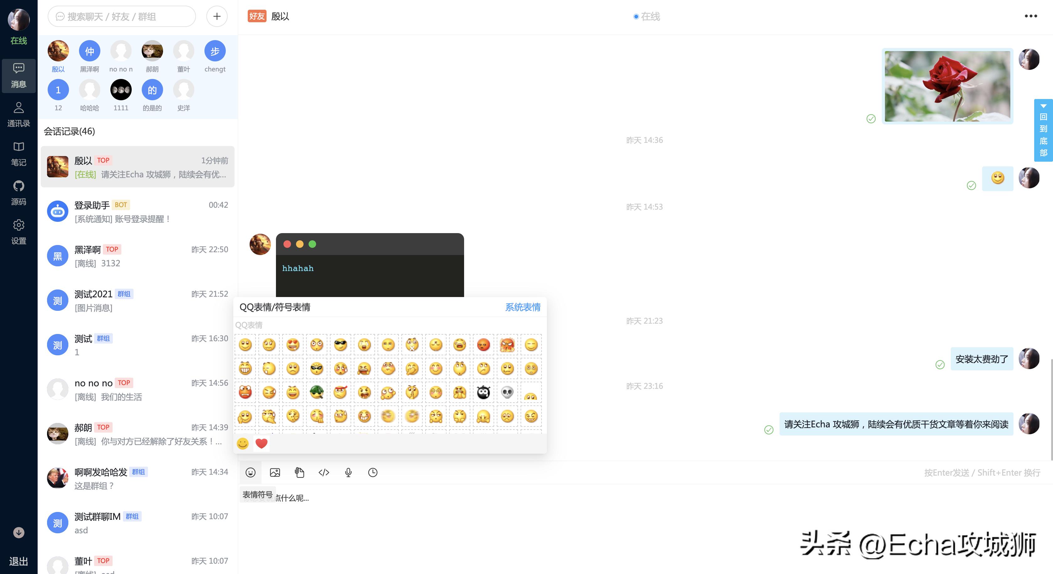Click the microphone voice message icon
The width and height of the screenshot is (1053, 574).
pos(348,472)
